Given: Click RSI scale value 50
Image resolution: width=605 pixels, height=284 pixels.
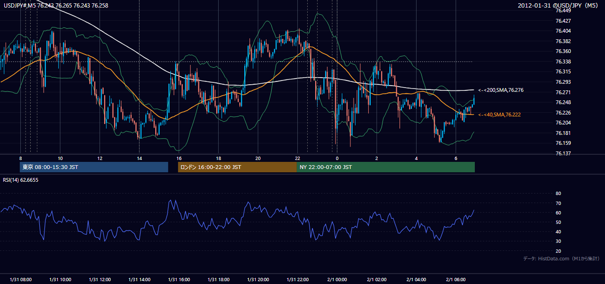Looking at the screenshot, I should tap(558, 222).
